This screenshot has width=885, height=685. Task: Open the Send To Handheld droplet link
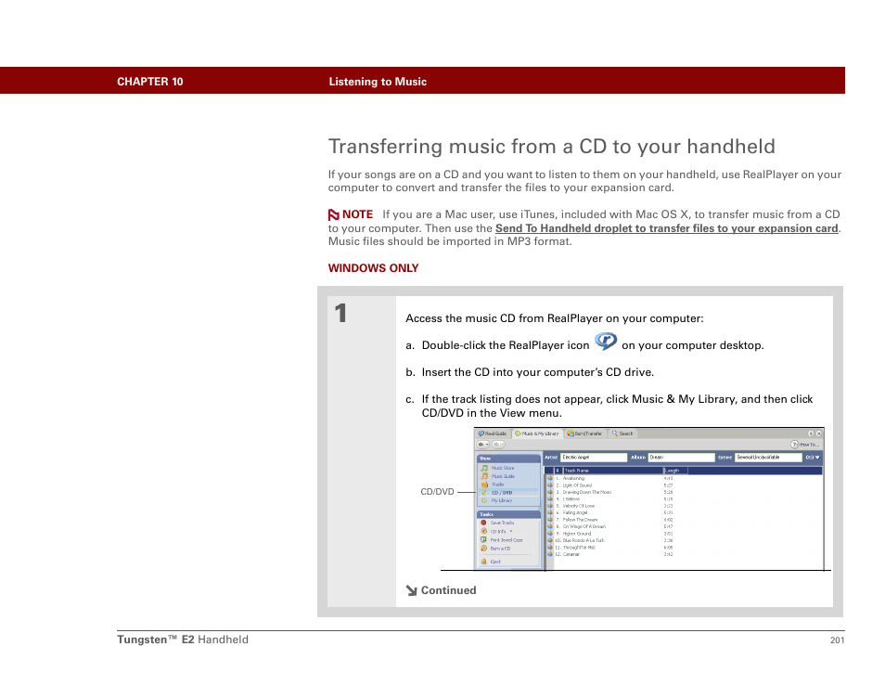tap(667, 228)
